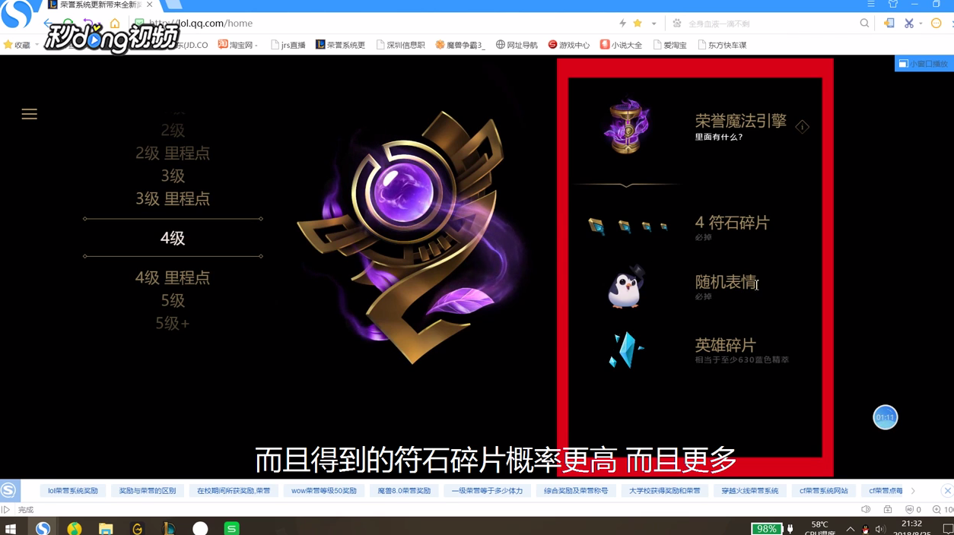Click the penguin emote icon

(x=626, y=286)
